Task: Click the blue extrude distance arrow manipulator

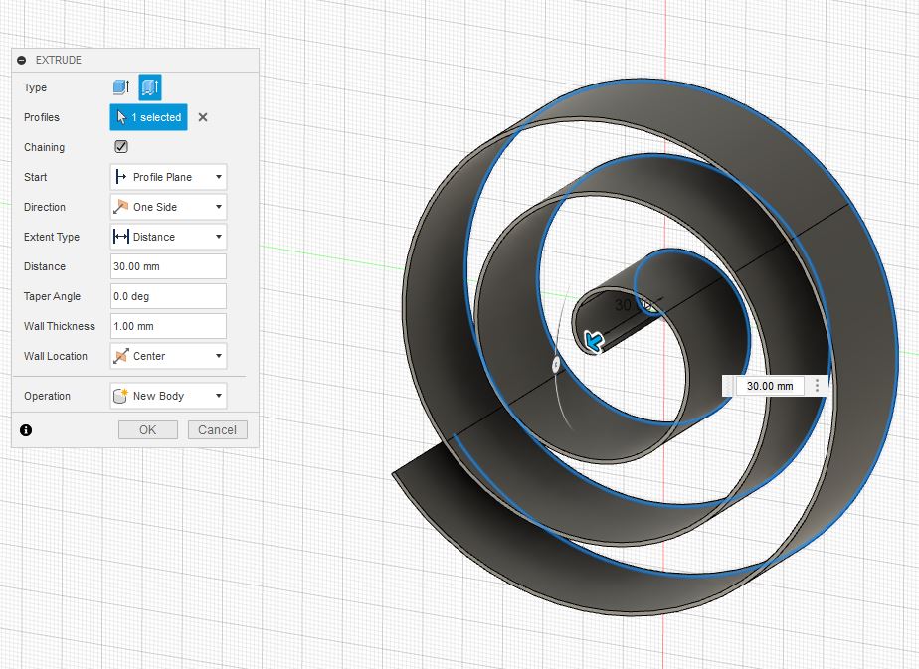Action: click(593, 341)
